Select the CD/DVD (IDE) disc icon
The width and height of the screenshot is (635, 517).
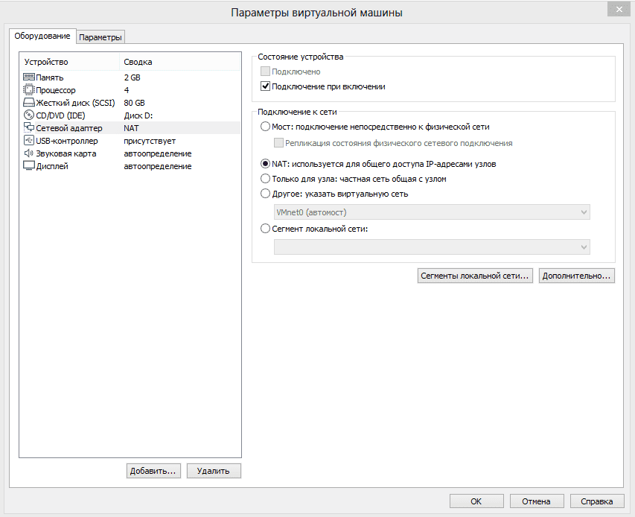pos(29,115)
